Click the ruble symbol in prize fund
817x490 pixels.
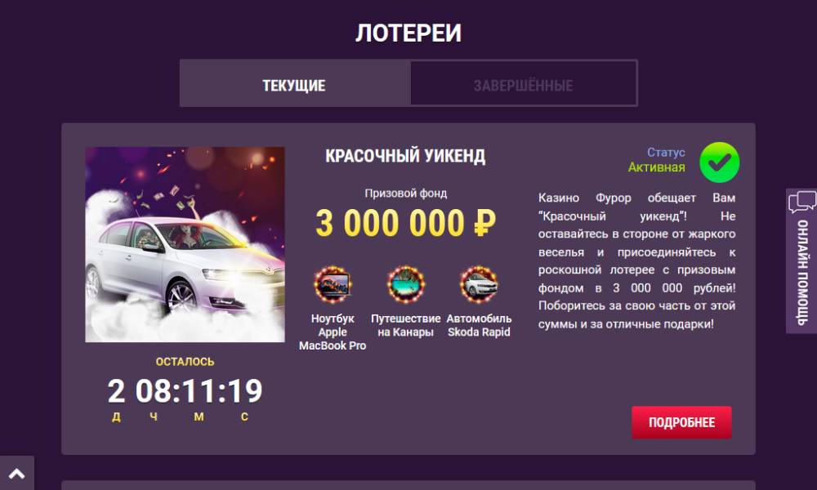pos(484,223)
